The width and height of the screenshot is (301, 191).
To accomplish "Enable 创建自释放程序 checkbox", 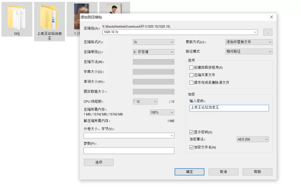I will 192,67.
